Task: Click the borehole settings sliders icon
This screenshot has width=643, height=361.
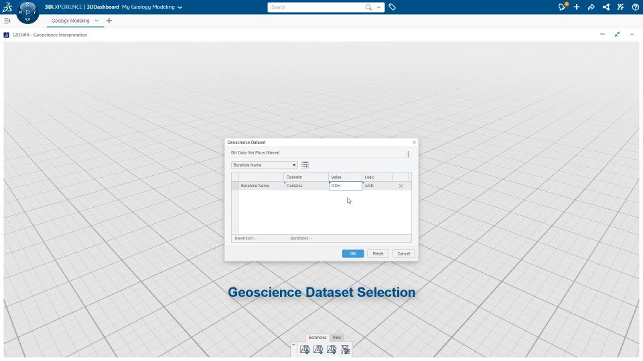Action: tap(346, 350)
